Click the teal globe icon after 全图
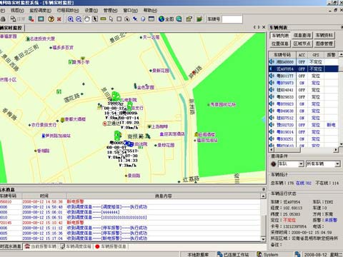343x257 pixels. pyautogui.click(x=179, y=19)
